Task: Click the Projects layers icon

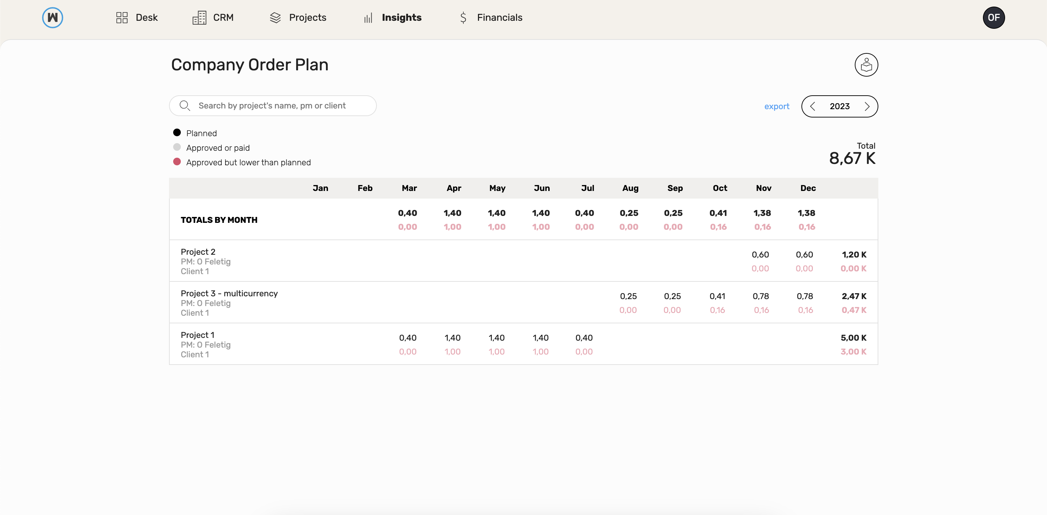Action: pos(275,17)
